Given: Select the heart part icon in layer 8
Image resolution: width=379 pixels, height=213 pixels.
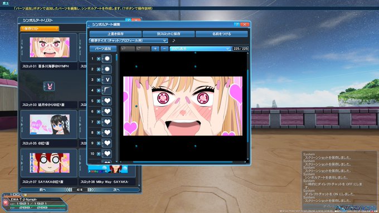Looking at the screenshot, I should 107,132.
